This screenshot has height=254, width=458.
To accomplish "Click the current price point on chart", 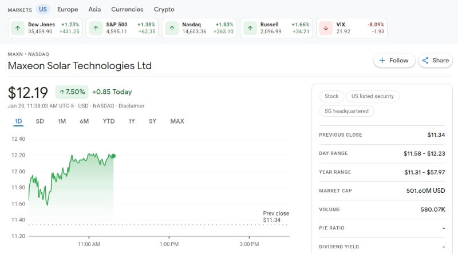I will [113, 156].
